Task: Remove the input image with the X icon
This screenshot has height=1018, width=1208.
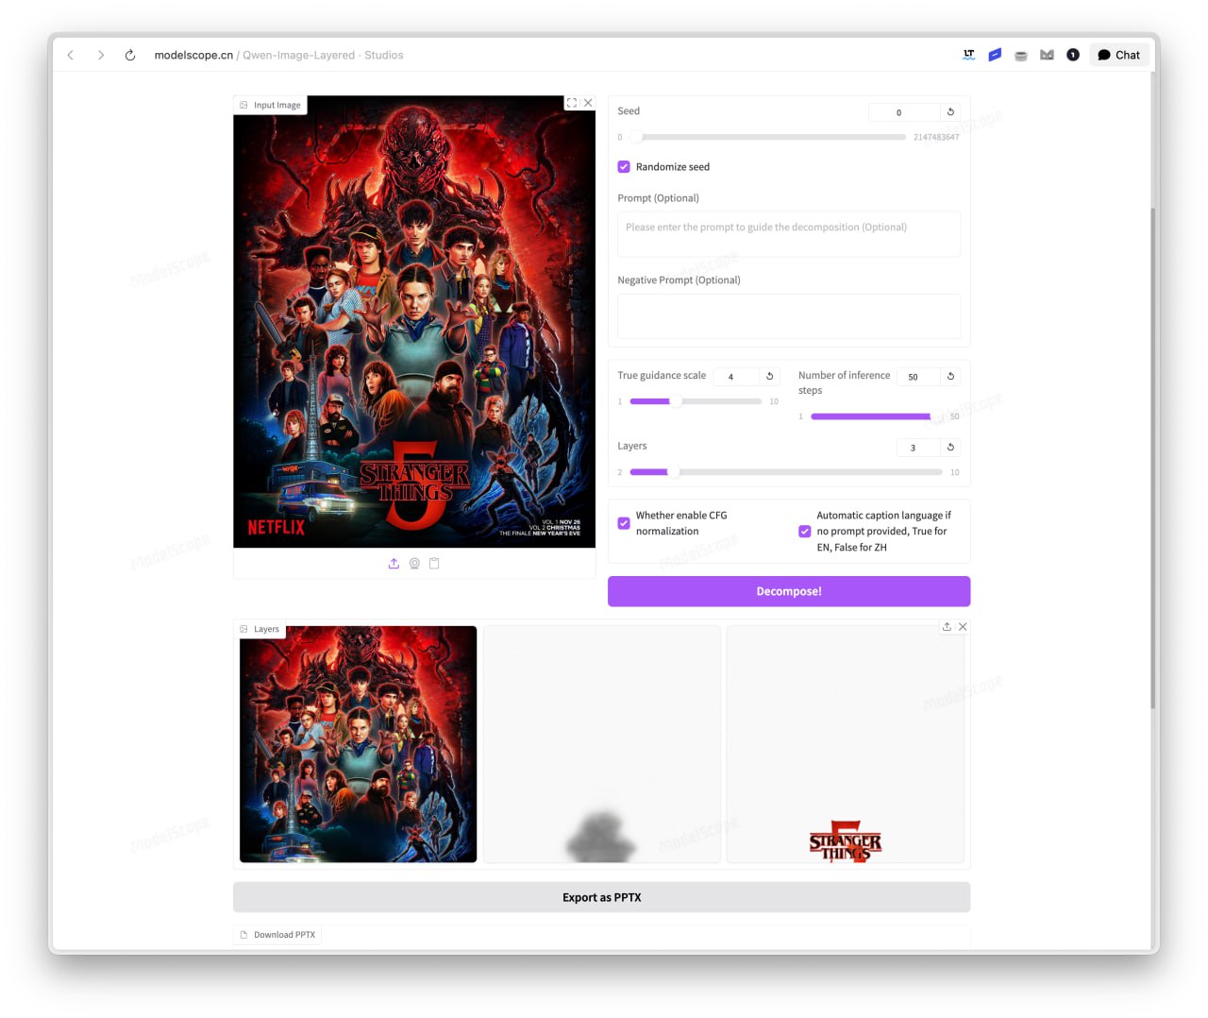Action: pyautogui.click(x=588, y=103)
